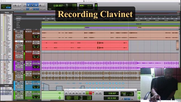This screenshot has width=181, height=102.
Task: Open HARP track view selector waveform
Action: (19, 35)
